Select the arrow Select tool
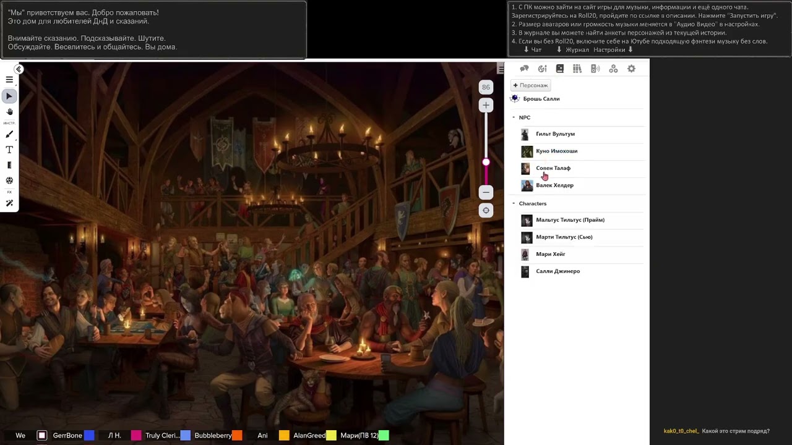The height and width of the screenshot is (445, 792). pyautogui.click(x=9, y=96)
